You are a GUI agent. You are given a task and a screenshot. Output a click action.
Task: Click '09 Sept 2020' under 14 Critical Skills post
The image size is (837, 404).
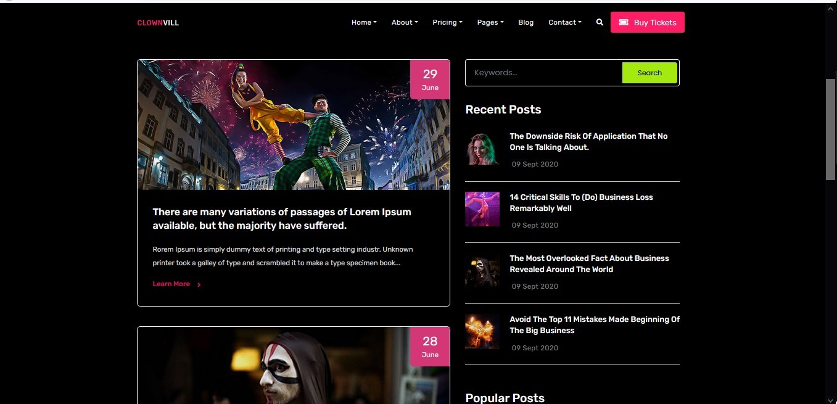coord(535,225)
